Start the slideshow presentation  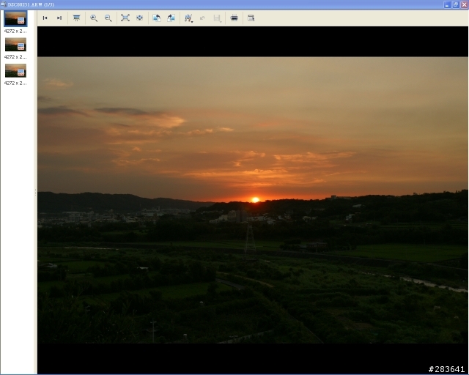(x=76, y=18)
